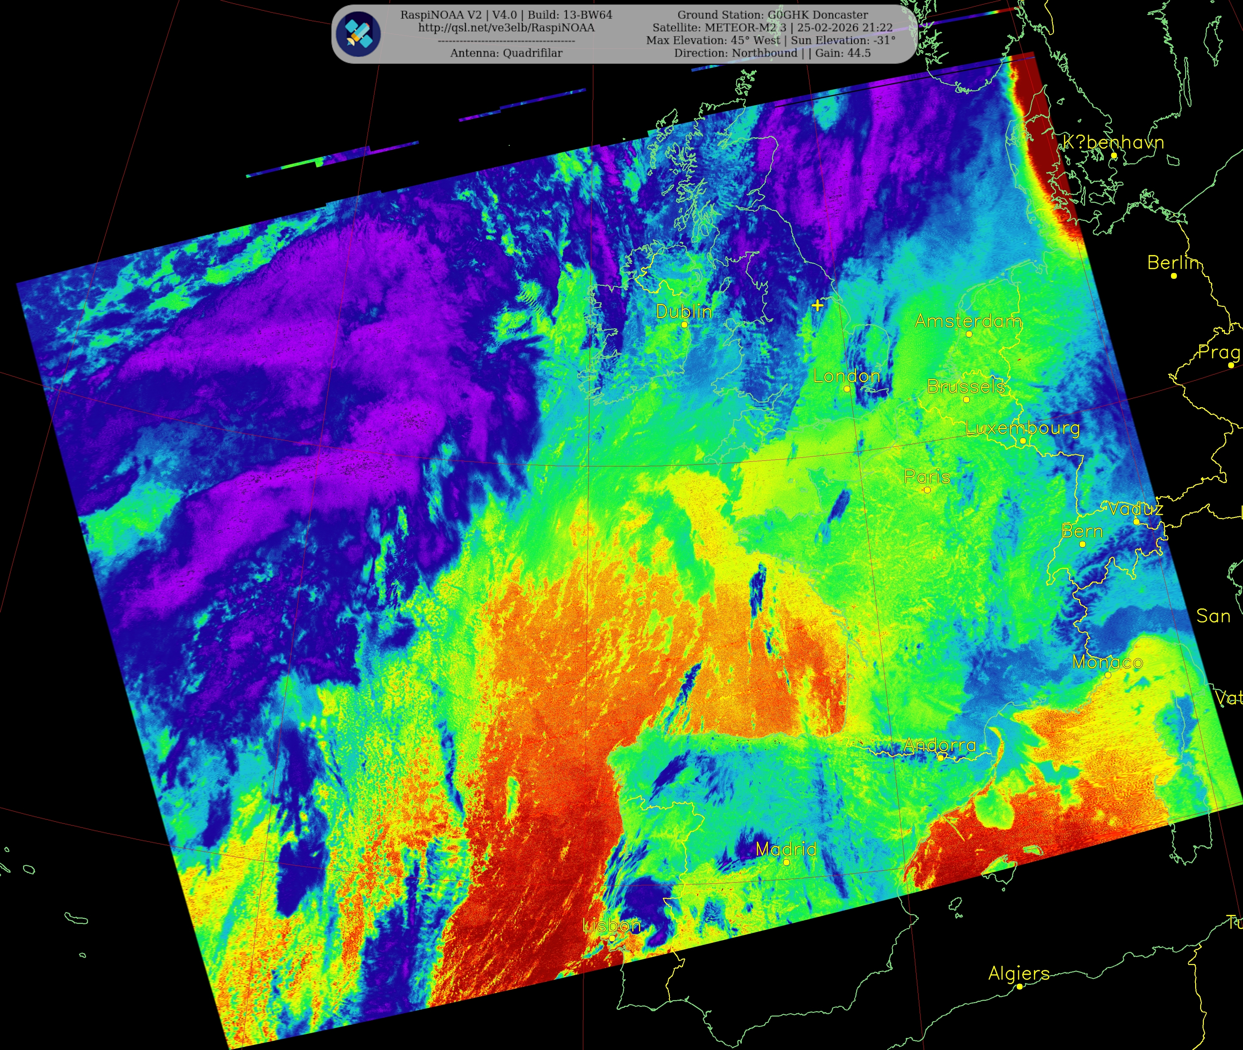Click the Vaduz map label
Image resolution: width=1243 pixels, height=1050 pixels.
point(1135,508)
